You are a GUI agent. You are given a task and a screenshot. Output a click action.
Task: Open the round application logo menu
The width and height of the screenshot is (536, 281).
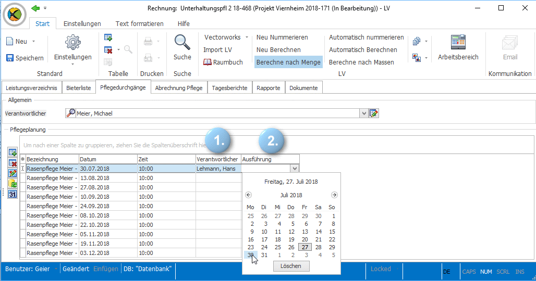coord(15,15)
